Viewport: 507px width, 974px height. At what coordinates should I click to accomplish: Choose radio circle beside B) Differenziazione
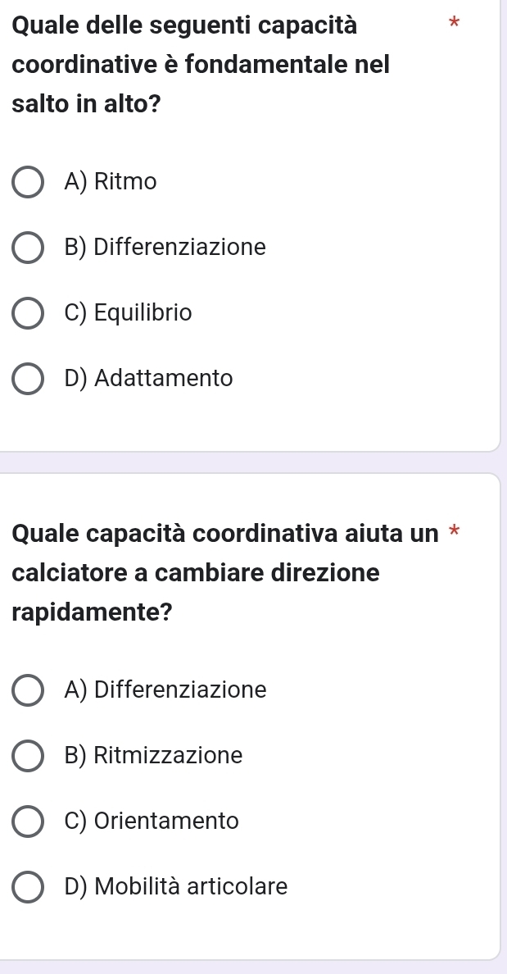coord(28,248)
